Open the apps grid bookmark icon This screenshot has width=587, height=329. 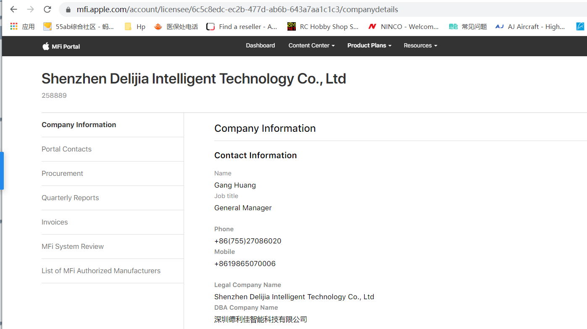pos(14,26)
